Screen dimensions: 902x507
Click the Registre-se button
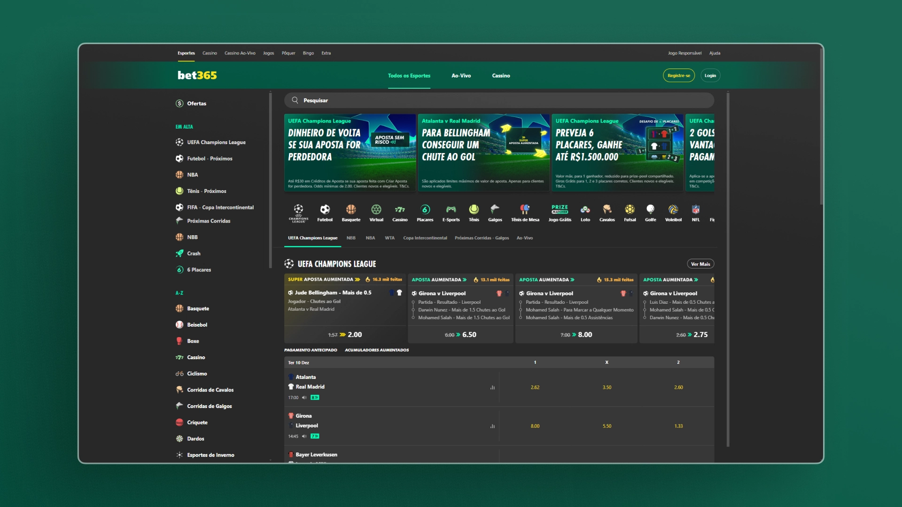click(678, 75)
